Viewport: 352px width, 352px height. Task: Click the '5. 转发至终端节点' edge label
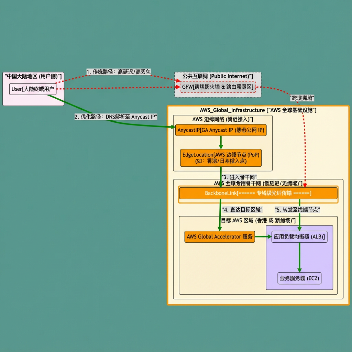click(298, 209)
